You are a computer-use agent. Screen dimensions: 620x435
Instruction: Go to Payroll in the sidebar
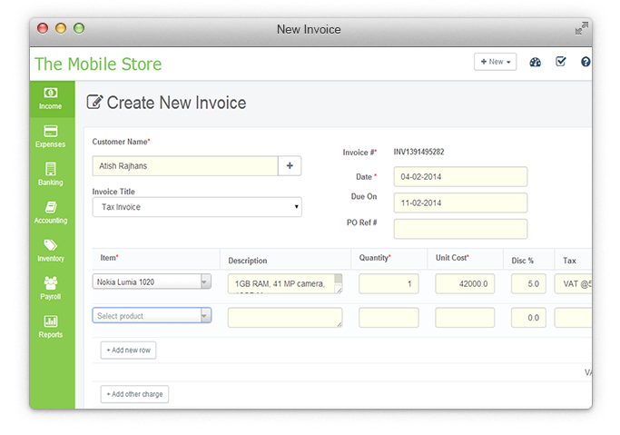coord(50,288)
